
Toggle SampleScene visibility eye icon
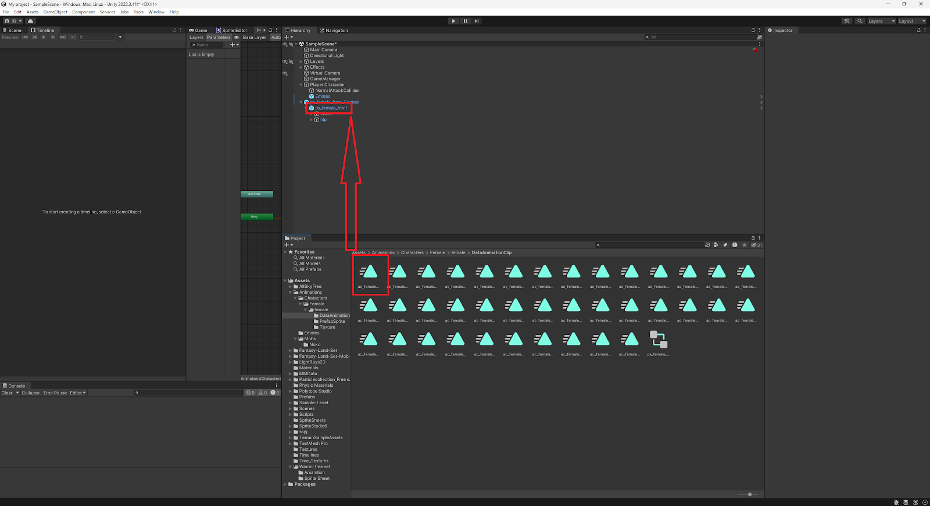pyautogui.click(x=285, y=44)
